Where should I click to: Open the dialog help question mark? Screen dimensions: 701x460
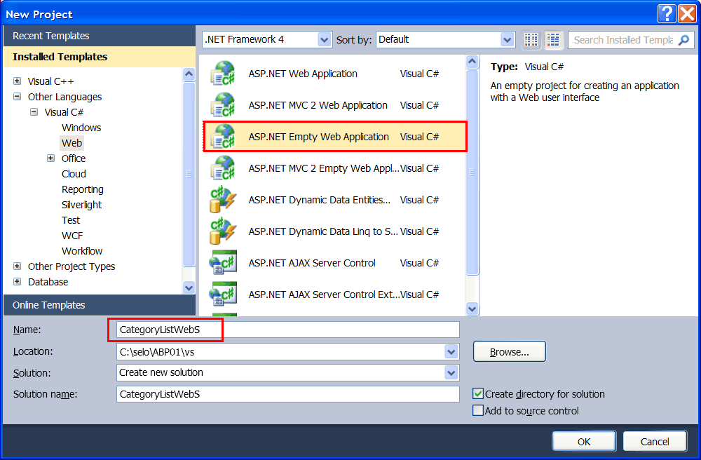point(666,14)
